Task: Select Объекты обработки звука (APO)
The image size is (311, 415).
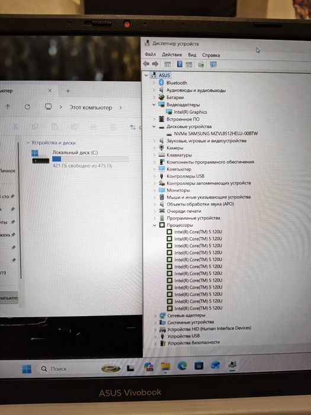Action: pyautogui.click(x=200, y=204)
